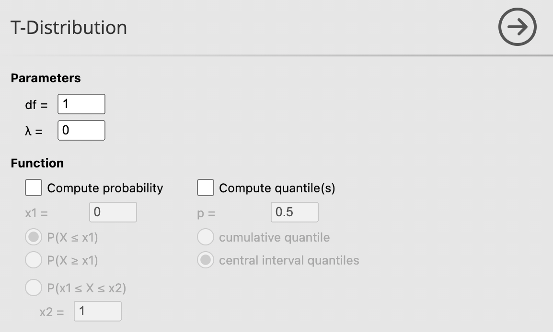The width and height of the screenshot is (553, 332).
Task: Click the "df =" label
Action: point(36,105)
